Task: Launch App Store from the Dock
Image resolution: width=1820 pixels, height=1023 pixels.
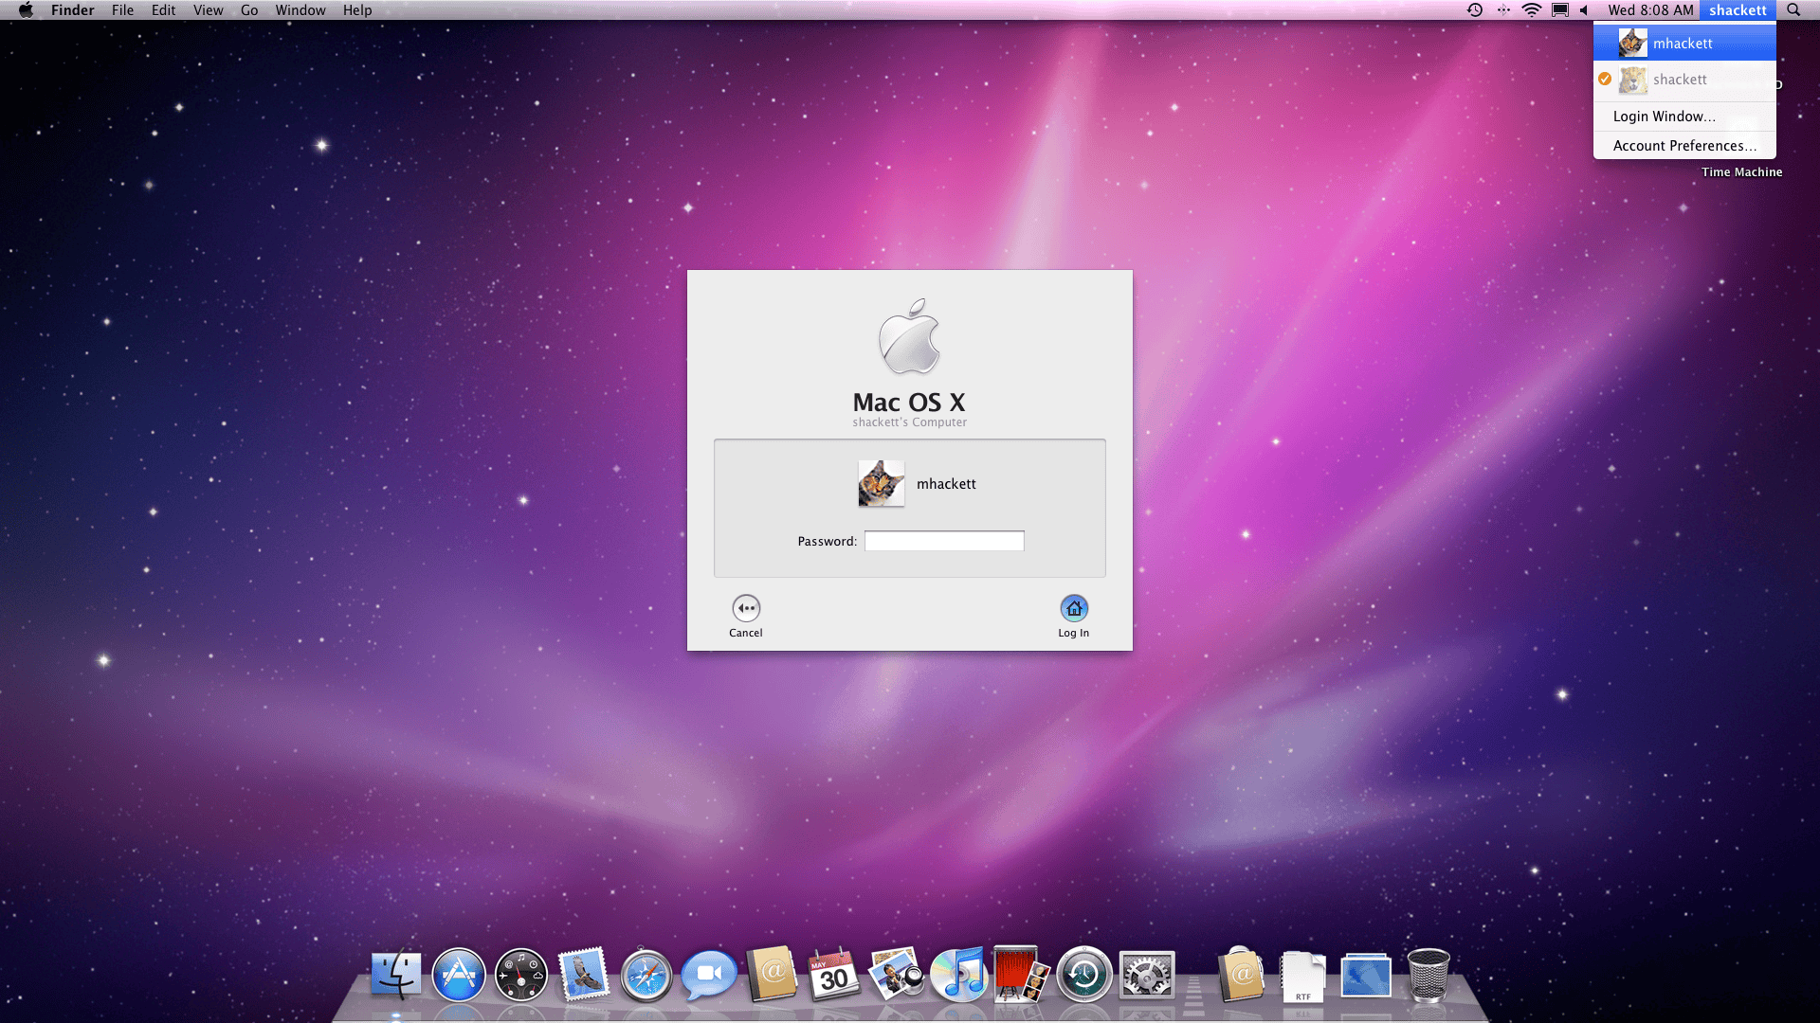Action: point(459,975)
